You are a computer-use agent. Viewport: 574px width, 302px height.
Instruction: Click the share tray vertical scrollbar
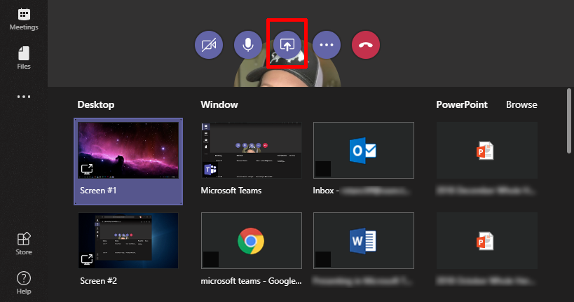pyautogui.click(x=569, y=121)
